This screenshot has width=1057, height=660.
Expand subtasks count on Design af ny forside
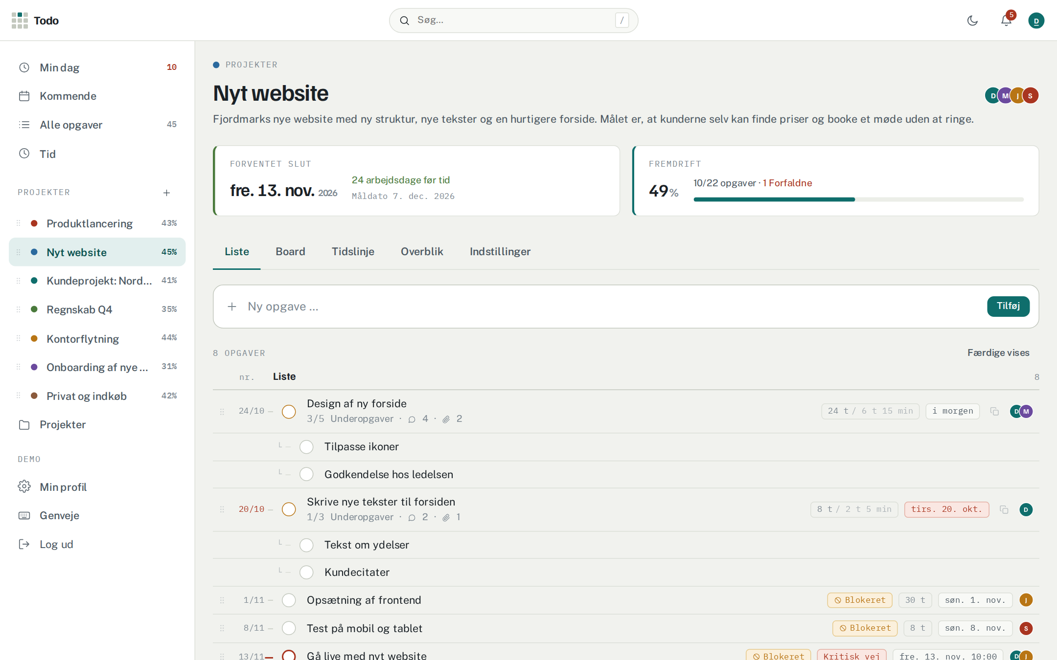pyautogui.click(x=350, y=418)
